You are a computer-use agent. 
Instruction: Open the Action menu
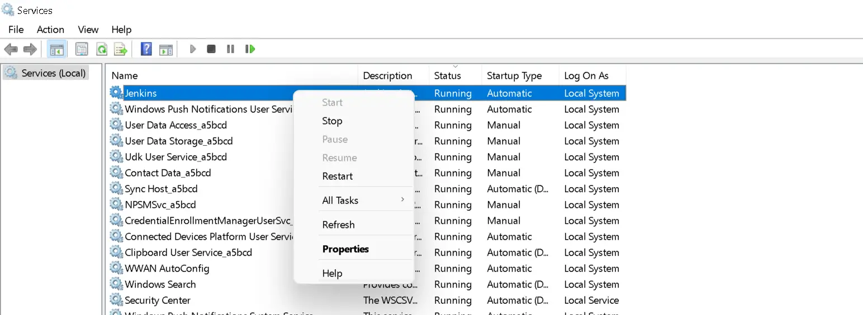tap(50, 30)
